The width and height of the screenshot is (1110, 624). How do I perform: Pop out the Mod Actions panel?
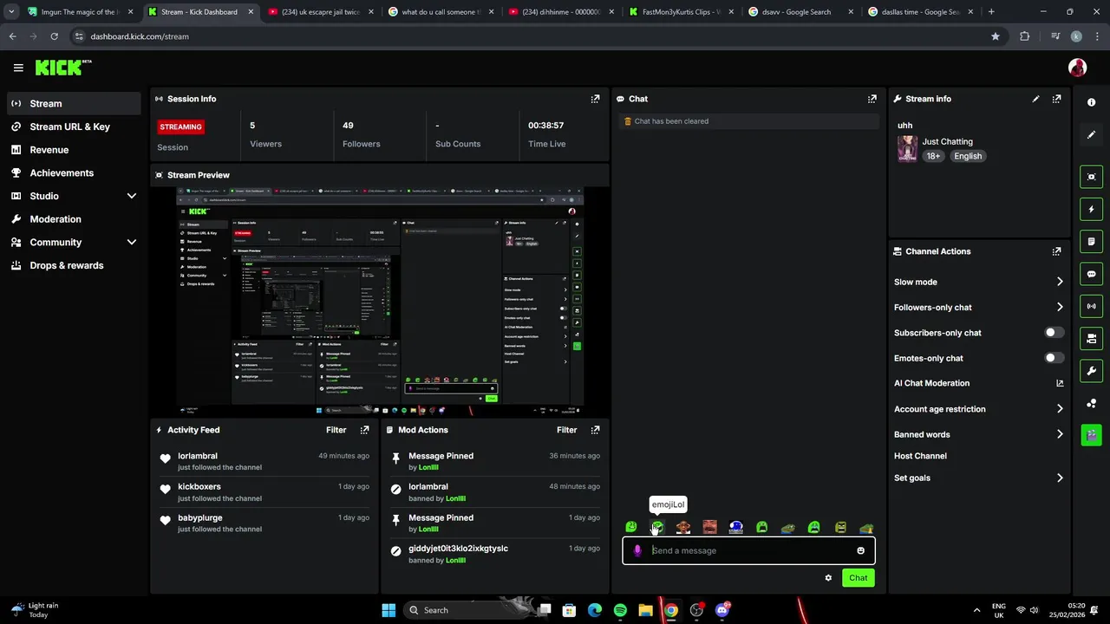tap(595, 430)
